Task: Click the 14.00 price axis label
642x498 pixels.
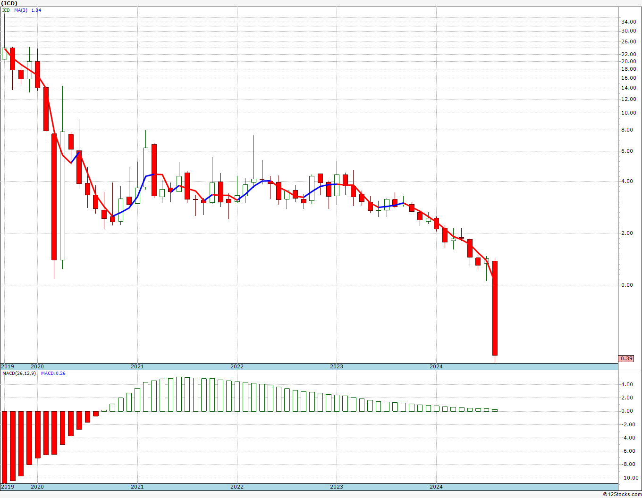Action: point(628,88)
